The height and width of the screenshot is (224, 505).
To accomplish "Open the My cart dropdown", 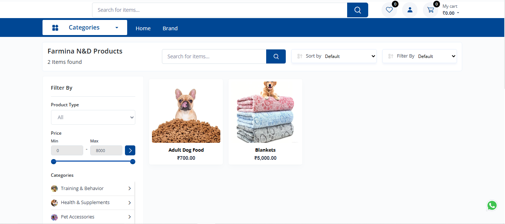I will click(x=451, y=10).
